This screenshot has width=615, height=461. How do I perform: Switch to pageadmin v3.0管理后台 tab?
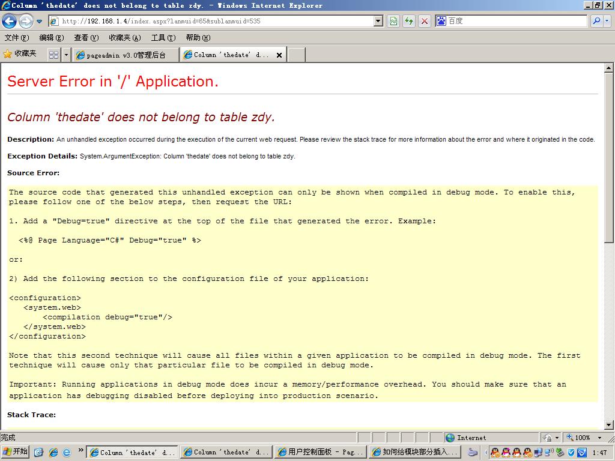point(126,55)
